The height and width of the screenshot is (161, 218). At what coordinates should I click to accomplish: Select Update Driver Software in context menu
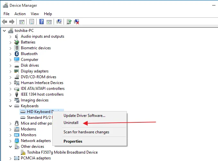[x=84, y=115]
